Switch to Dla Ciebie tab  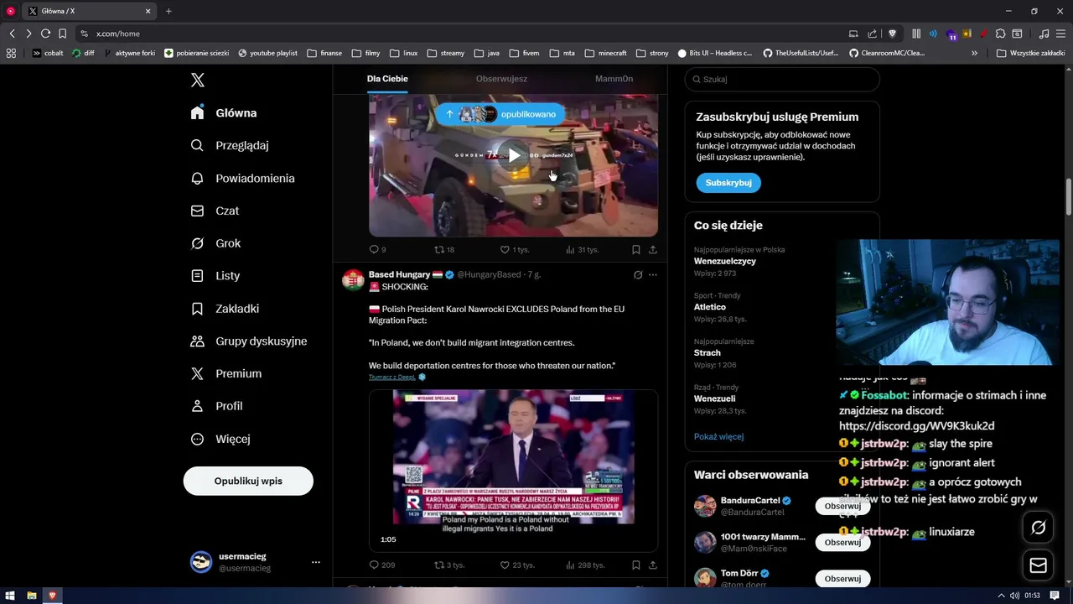coord(387,79)
